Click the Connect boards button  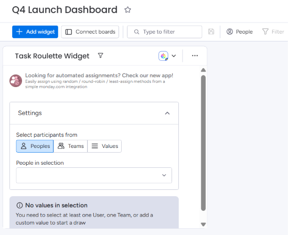(90, 32)
